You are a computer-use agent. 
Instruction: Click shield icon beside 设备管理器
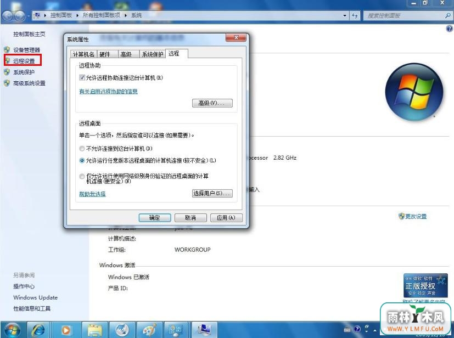pos(7,50)
